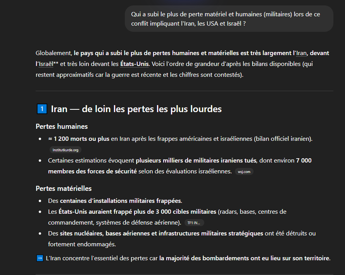
Task: Click the heading Iran — de loin les pertes
Action: click(x=136, y=109)
